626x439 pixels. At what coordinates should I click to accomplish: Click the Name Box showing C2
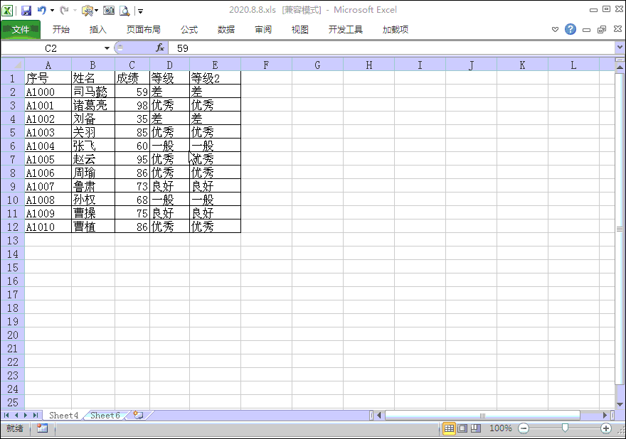[52, 48]
